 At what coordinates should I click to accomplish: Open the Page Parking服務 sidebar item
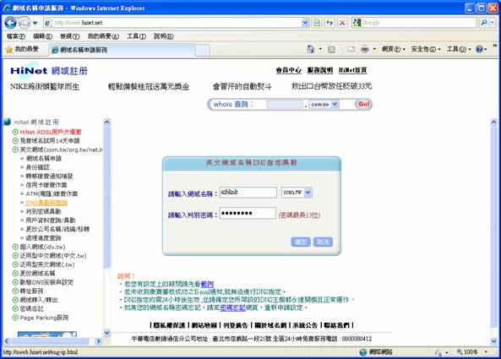click(44, 318)
